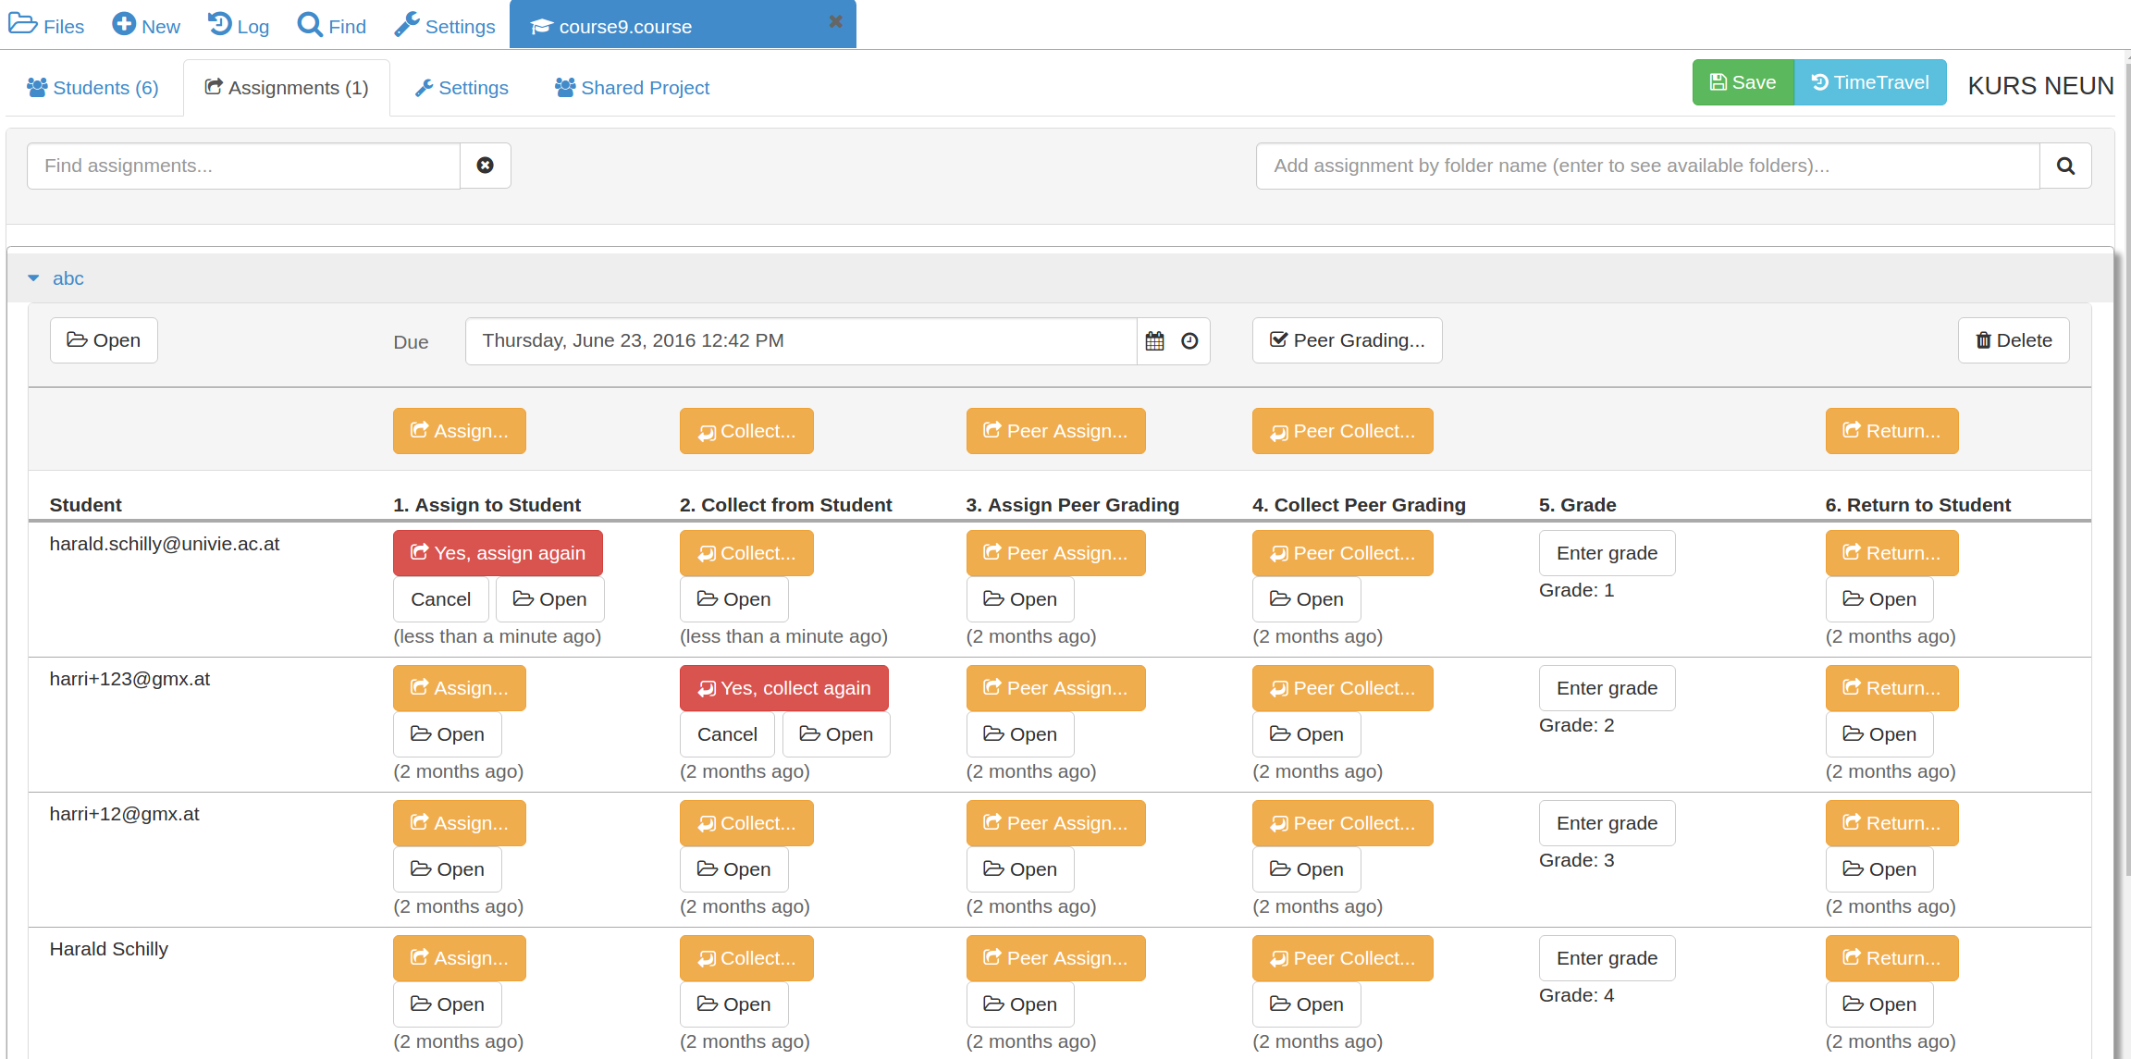This screenshot has height=1059, width=2131.
Task: Create a New file
Action: pyautogui.click(x=146, y=26)
